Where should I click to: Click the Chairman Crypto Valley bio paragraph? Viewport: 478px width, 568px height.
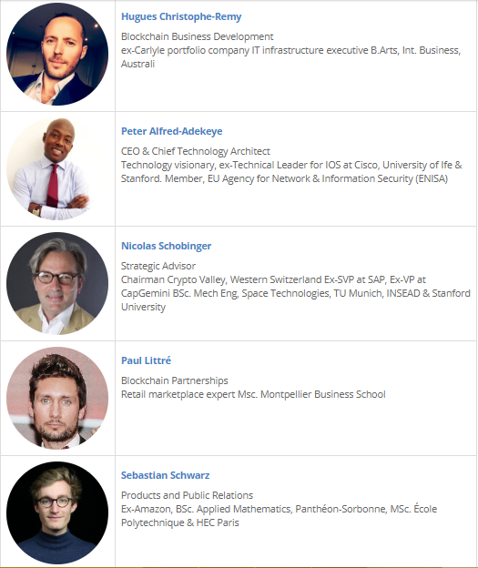tap(296, 293)
